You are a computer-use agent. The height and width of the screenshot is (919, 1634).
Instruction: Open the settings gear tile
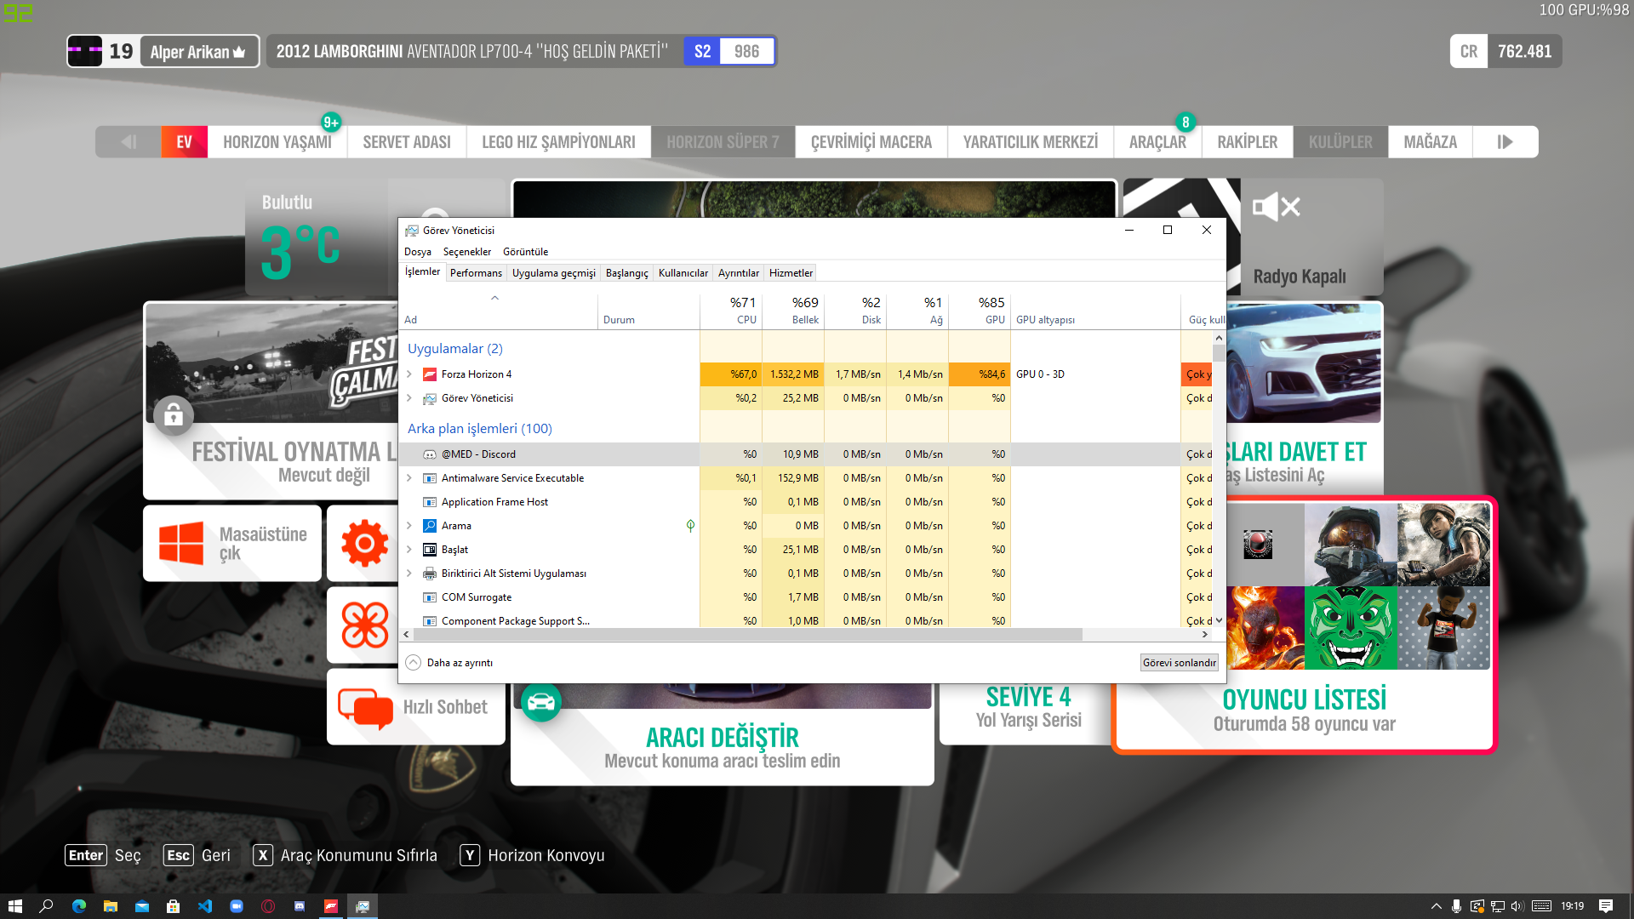pos(364,543)
